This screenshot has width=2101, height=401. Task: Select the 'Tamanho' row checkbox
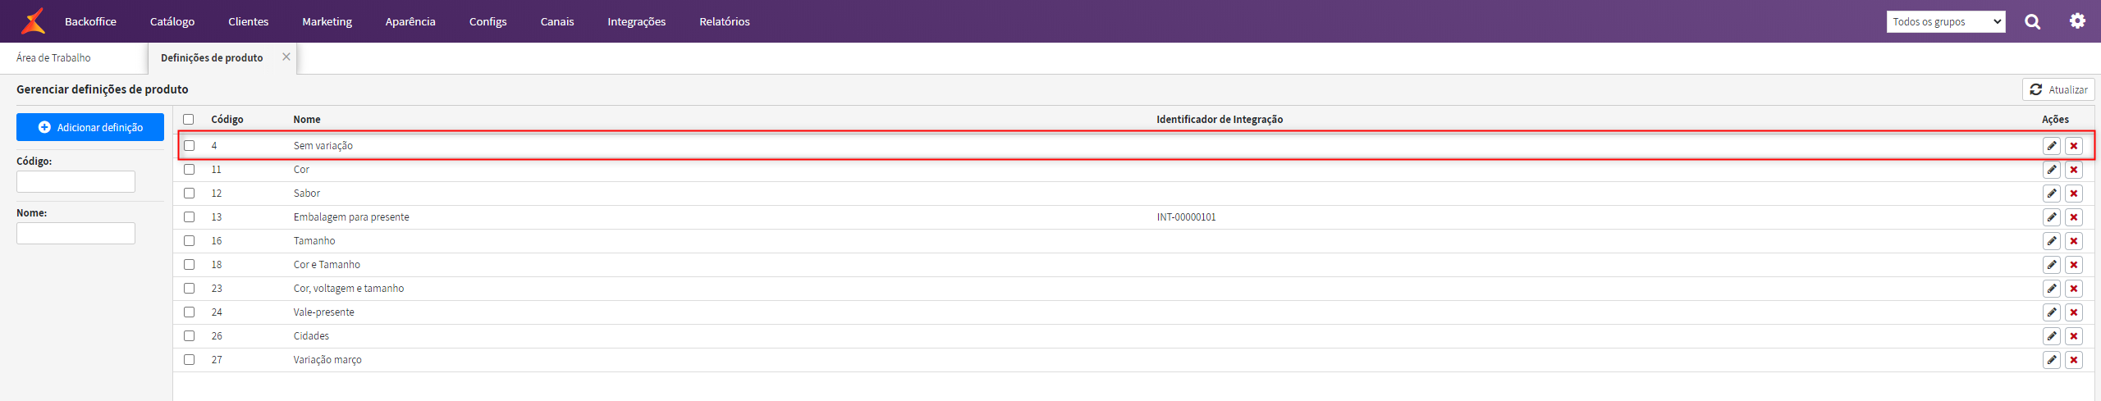click(190, 240)
